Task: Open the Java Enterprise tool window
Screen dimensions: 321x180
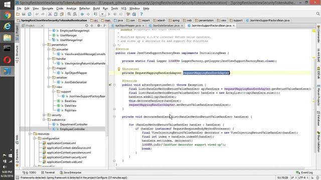Action: pos(70,172)
